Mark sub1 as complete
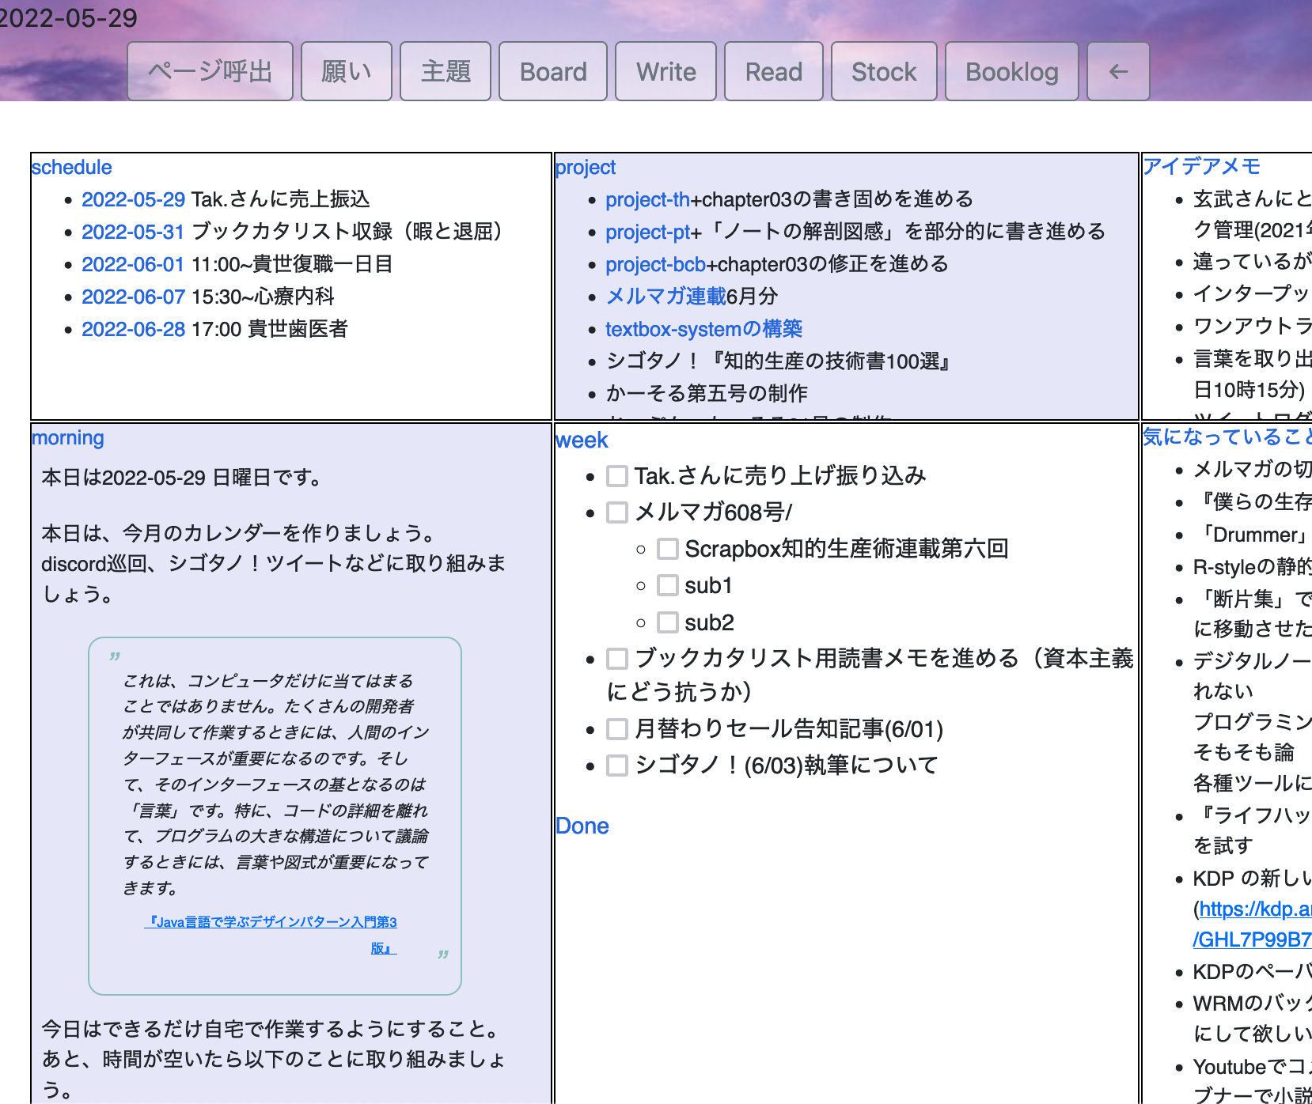Image resolution: width=1312 pixels, height=1104 pixels. pyautogui.click(x=668, y=585)
